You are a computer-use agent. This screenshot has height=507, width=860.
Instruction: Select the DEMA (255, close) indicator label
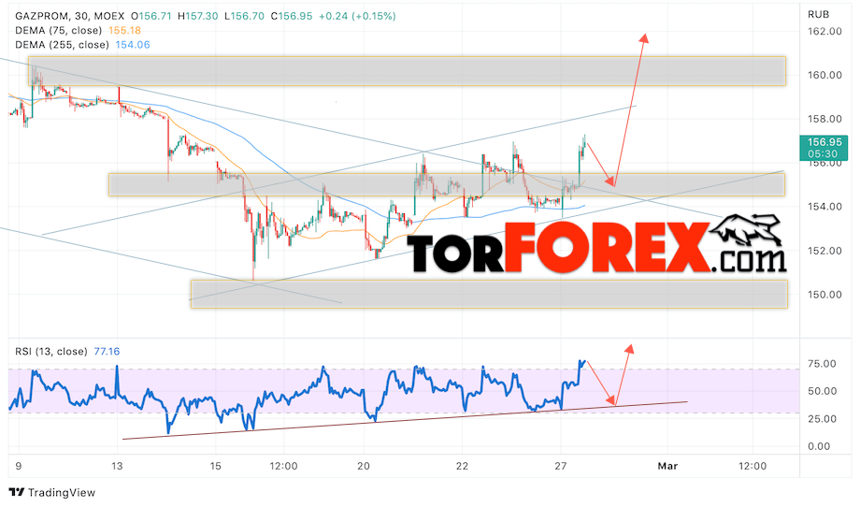[x=62, y=45]
